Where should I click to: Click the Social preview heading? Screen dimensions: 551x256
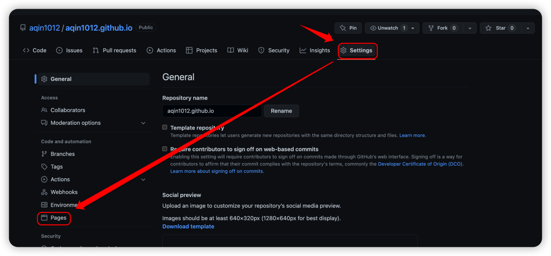tap(182, 195)
